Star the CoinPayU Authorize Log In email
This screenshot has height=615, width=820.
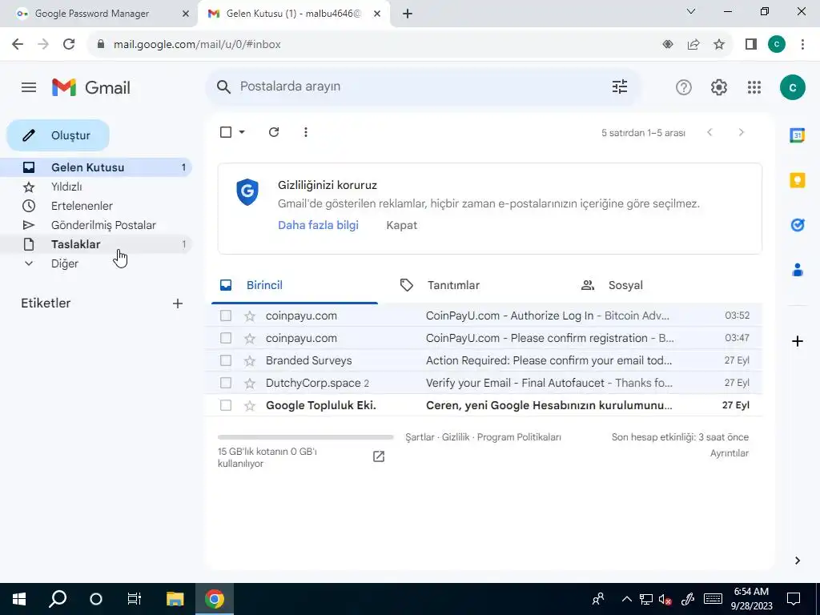[x=250, y=316]
